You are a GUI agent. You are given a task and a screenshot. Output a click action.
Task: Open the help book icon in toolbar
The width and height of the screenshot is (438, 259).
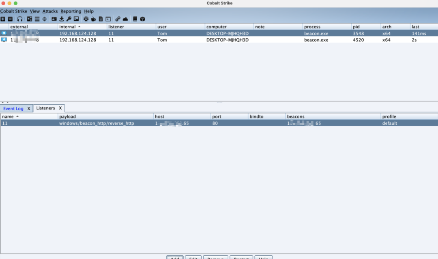coord(135,19)
